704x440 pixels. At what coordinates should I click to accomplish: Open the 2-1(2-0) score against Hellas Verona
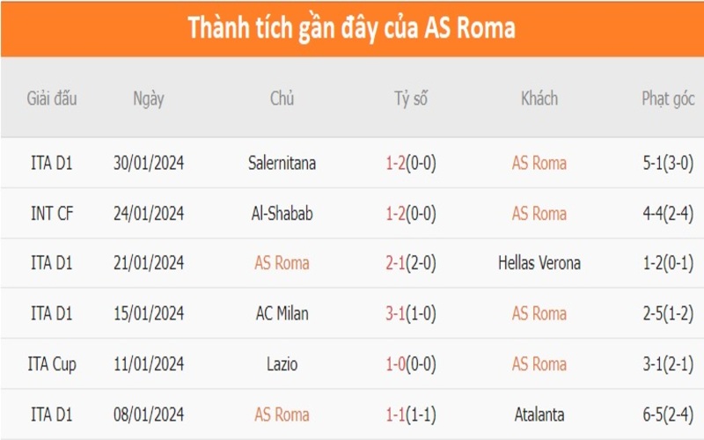tap(410, 263)
